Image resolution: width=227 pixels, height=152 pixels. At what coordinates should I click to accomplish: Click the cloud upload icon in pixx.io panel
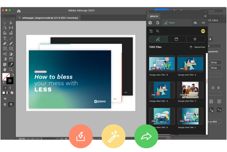click(196, 23)
